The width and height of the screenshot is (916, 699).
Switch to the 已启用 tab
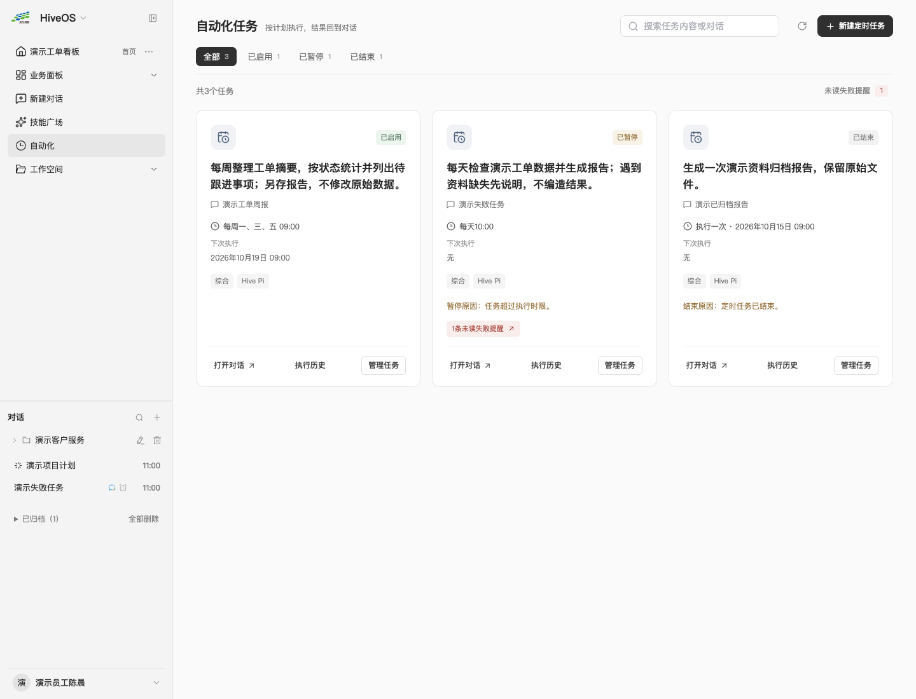click(264, 57)
